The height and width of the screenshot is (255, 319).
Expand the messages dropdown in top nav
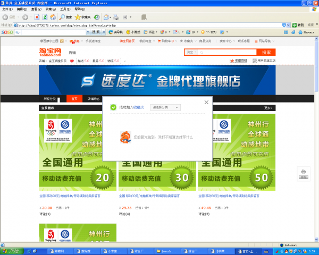[x=82, y=41]
